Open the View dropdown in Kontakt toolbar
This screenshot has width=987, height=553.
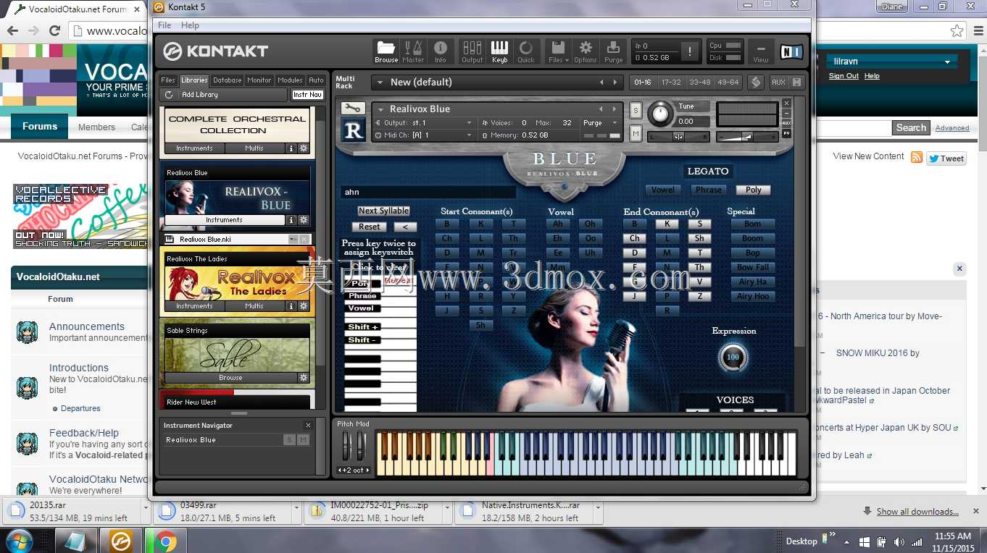pyautogui.click(x=761, y=51)
